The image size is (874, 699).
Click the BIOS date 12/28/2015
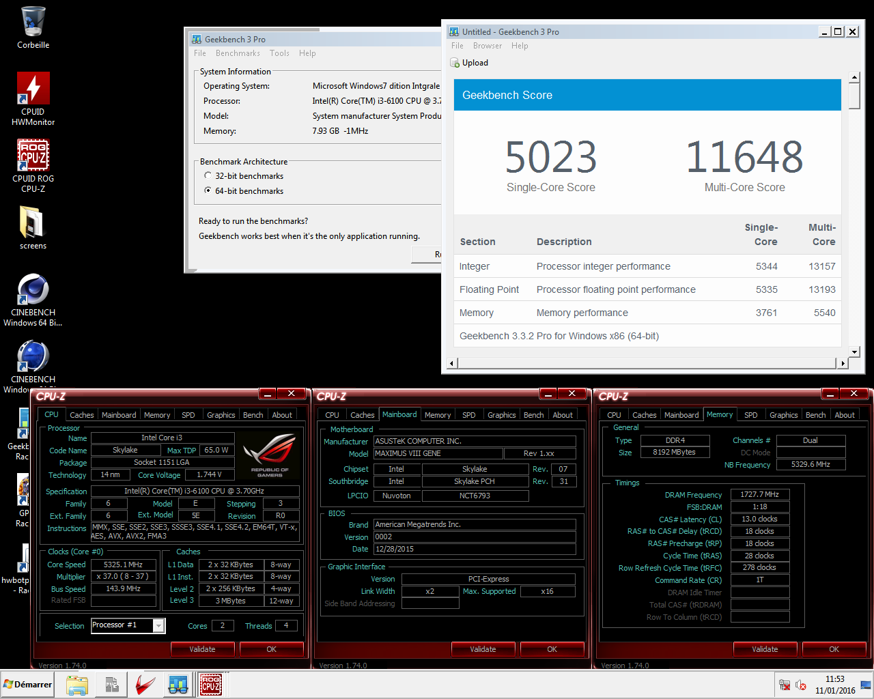(x=475, y=549)
